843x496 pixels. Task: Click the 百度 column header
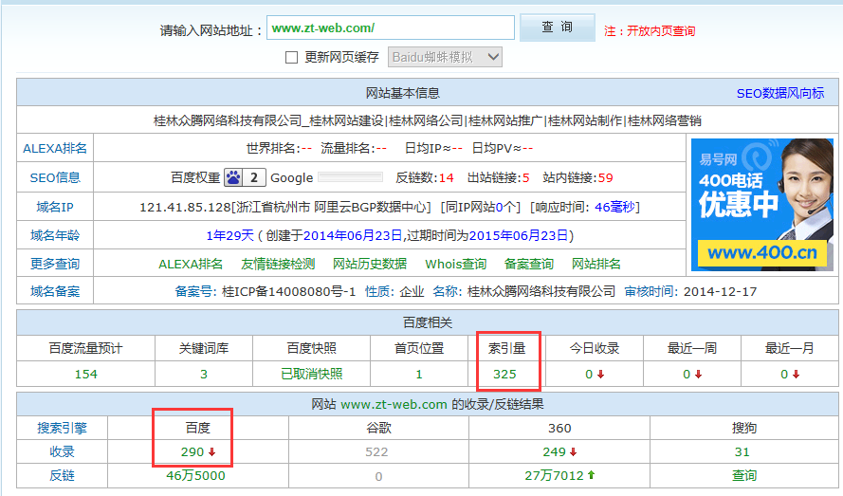(x=198, y=429)
